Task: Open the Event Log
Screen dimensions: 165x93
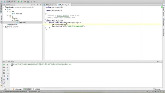Action: click(x=157, y=89)
